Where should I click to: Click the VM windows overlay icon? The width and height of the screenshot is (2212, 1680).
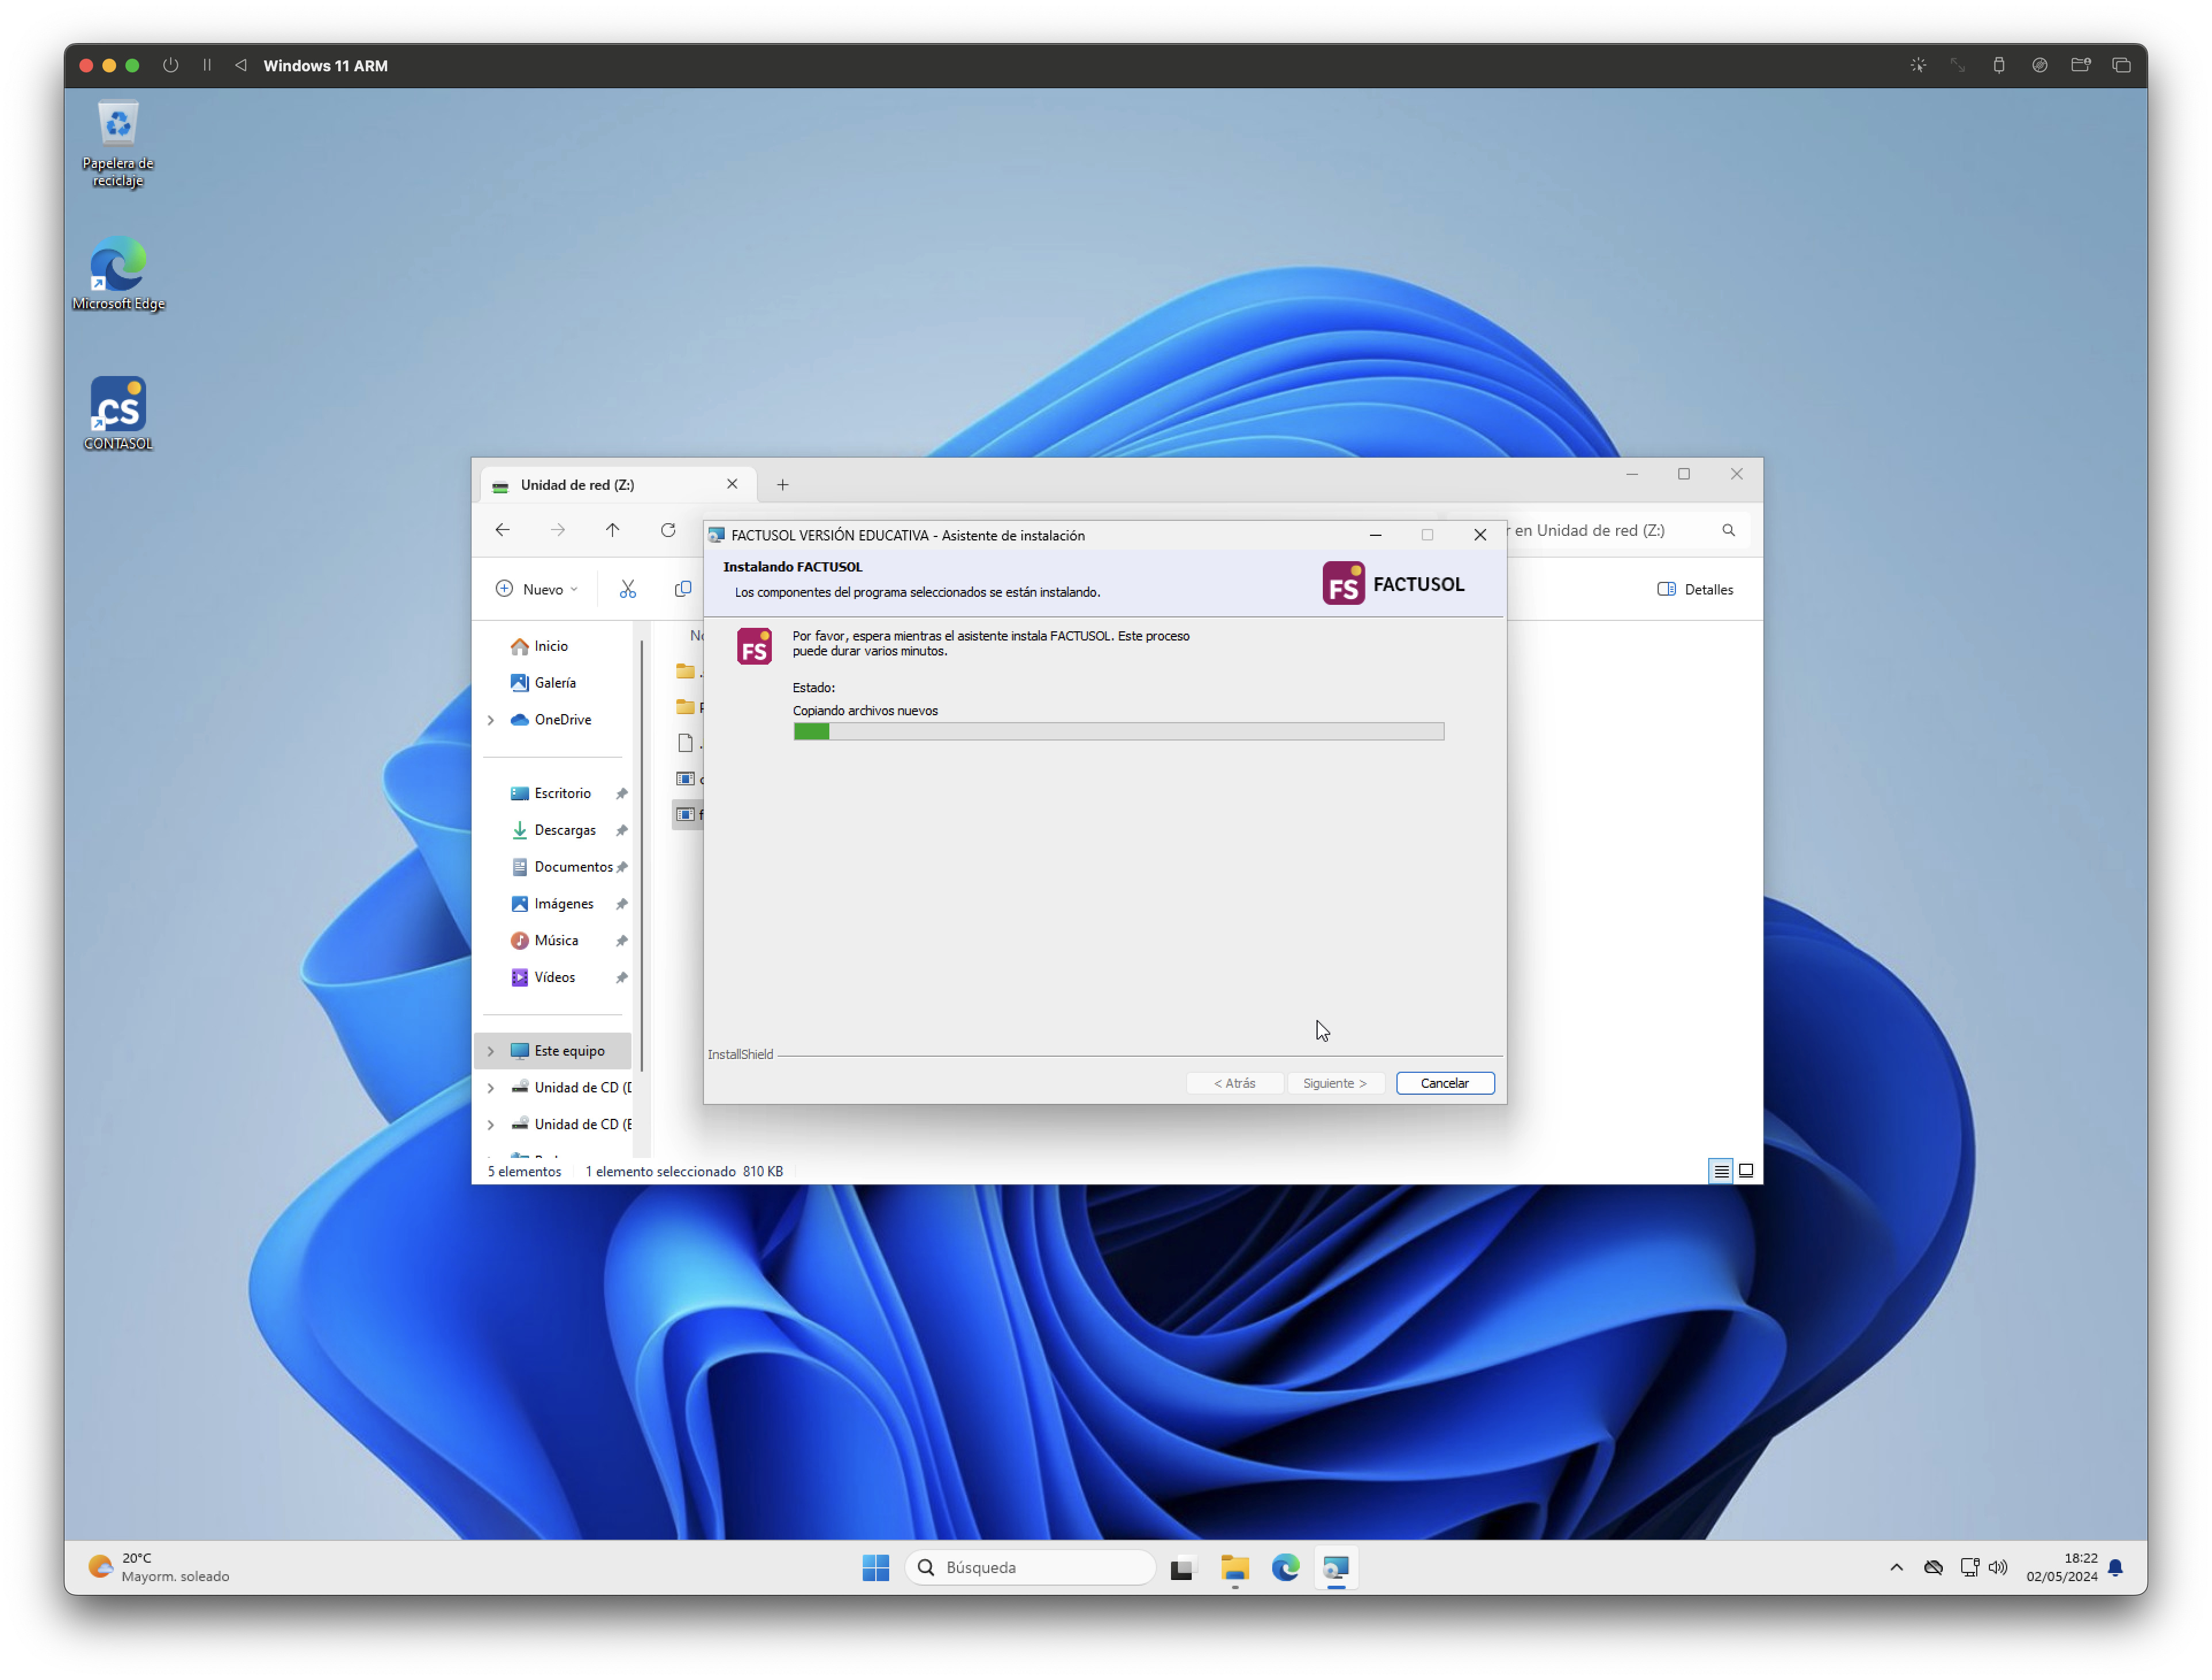(2121, 65)
